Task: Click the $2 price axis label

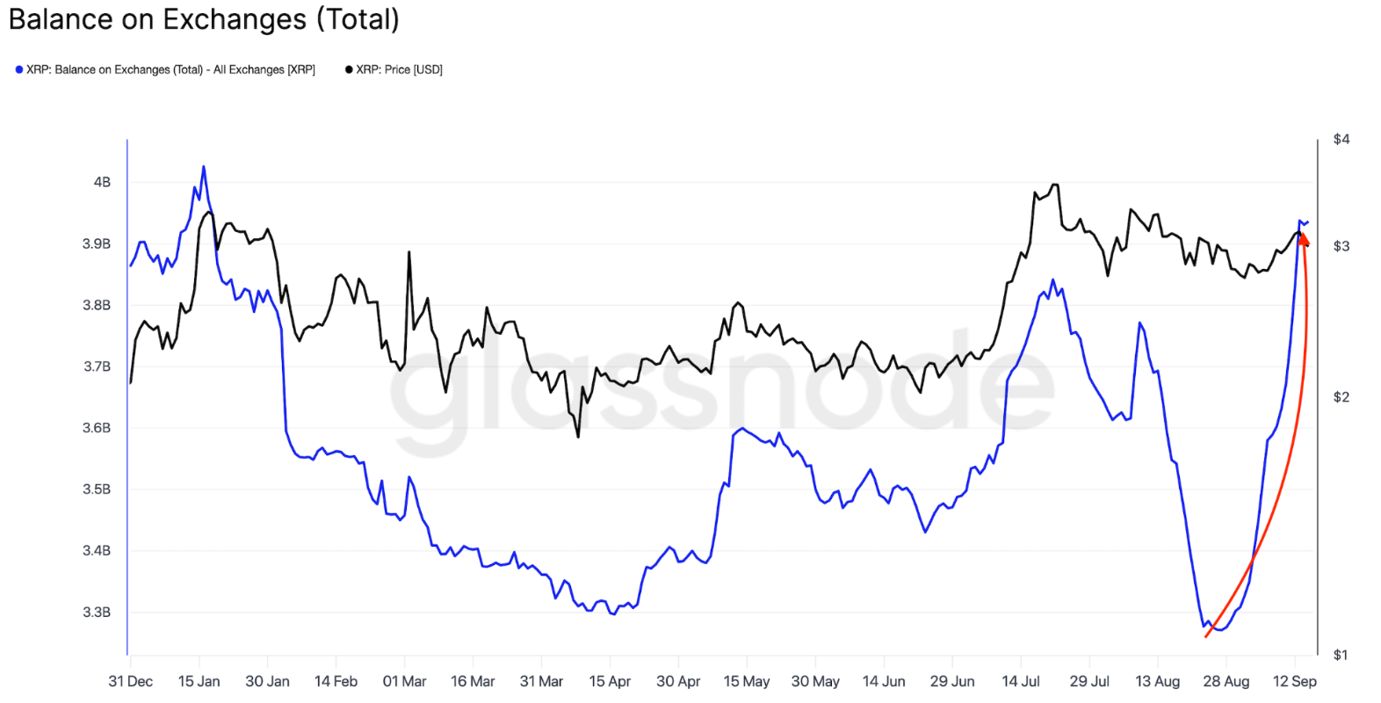Action: [1341, 397]
